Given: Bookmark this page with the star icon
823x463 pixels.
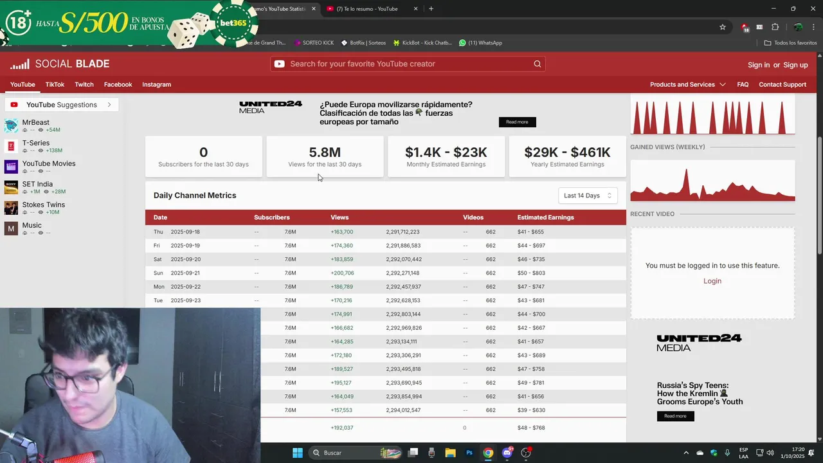Looking at the screenshot, I should click(723, 27).
